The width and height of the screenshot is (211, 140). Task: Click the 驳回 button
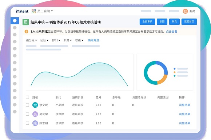click(x=162, y=22)
